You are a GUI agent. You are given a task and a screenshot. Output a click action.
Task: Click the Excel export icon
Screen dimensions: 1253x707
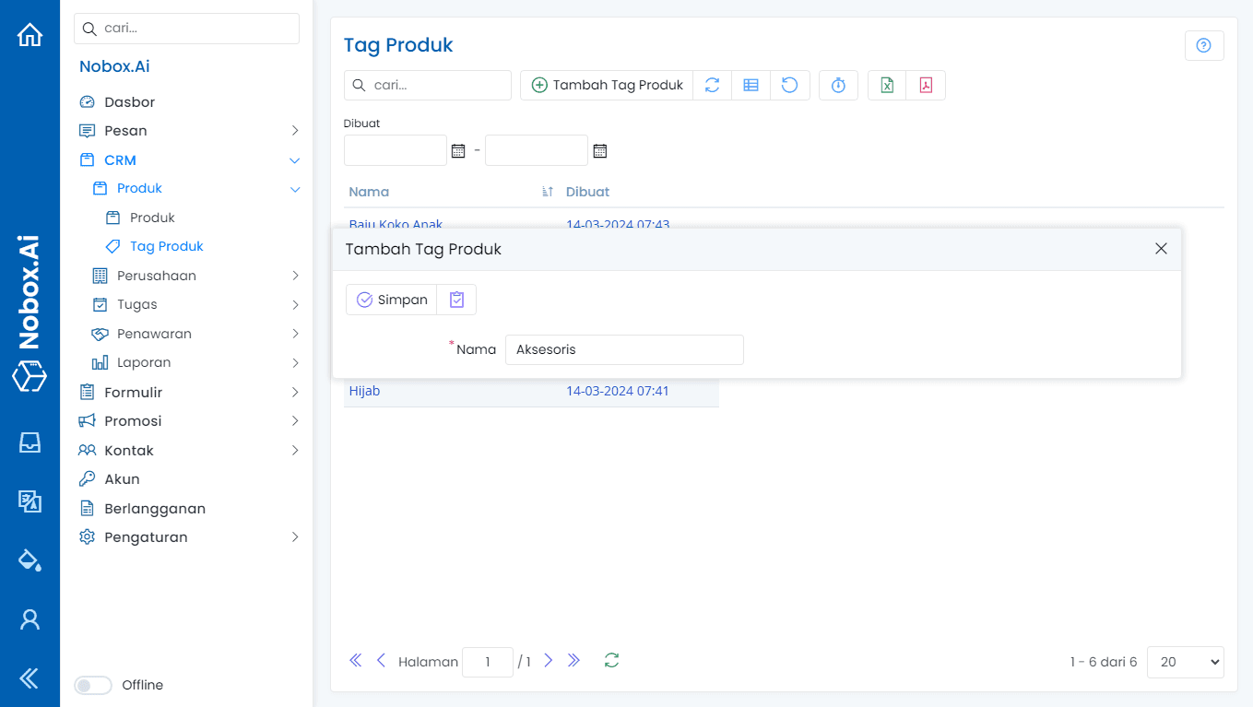coord(887,86)
